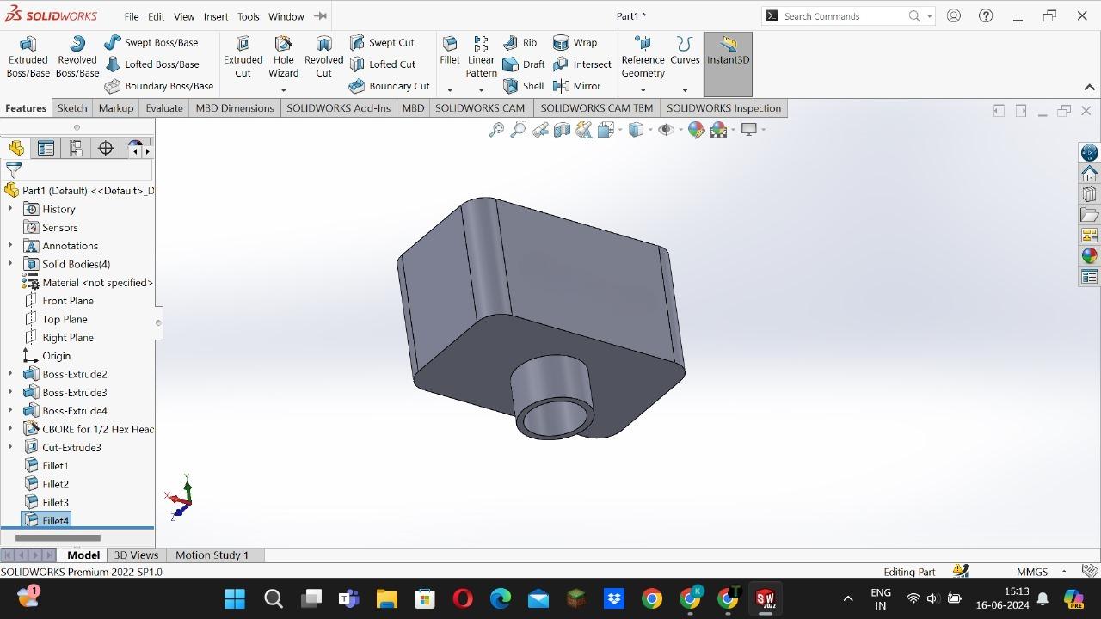
Task: Expand the History tree node
Action: tap(10, 209)
